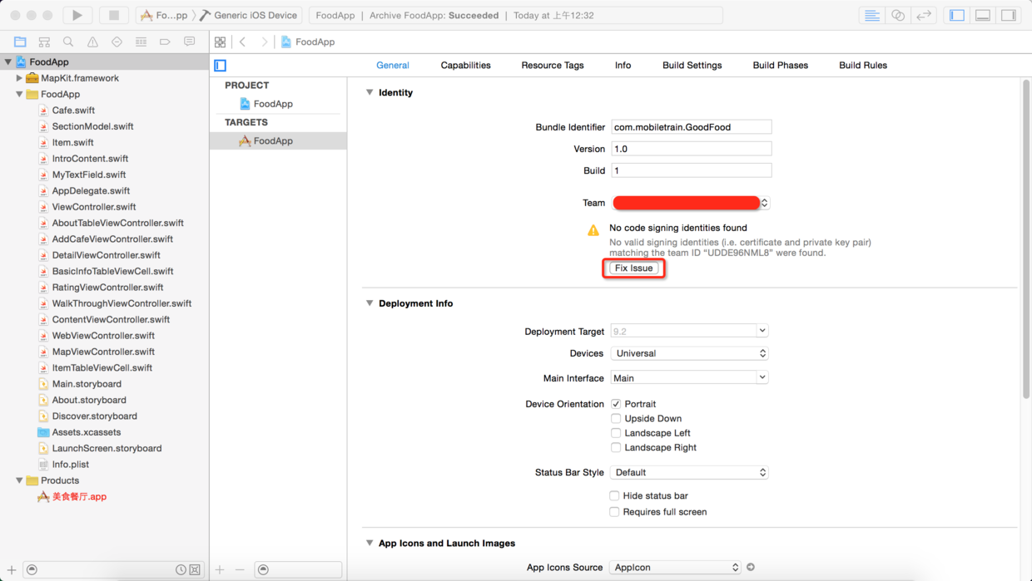Open the Resource Tags tab
This screenshot has width=1032, height=581.
553,65
